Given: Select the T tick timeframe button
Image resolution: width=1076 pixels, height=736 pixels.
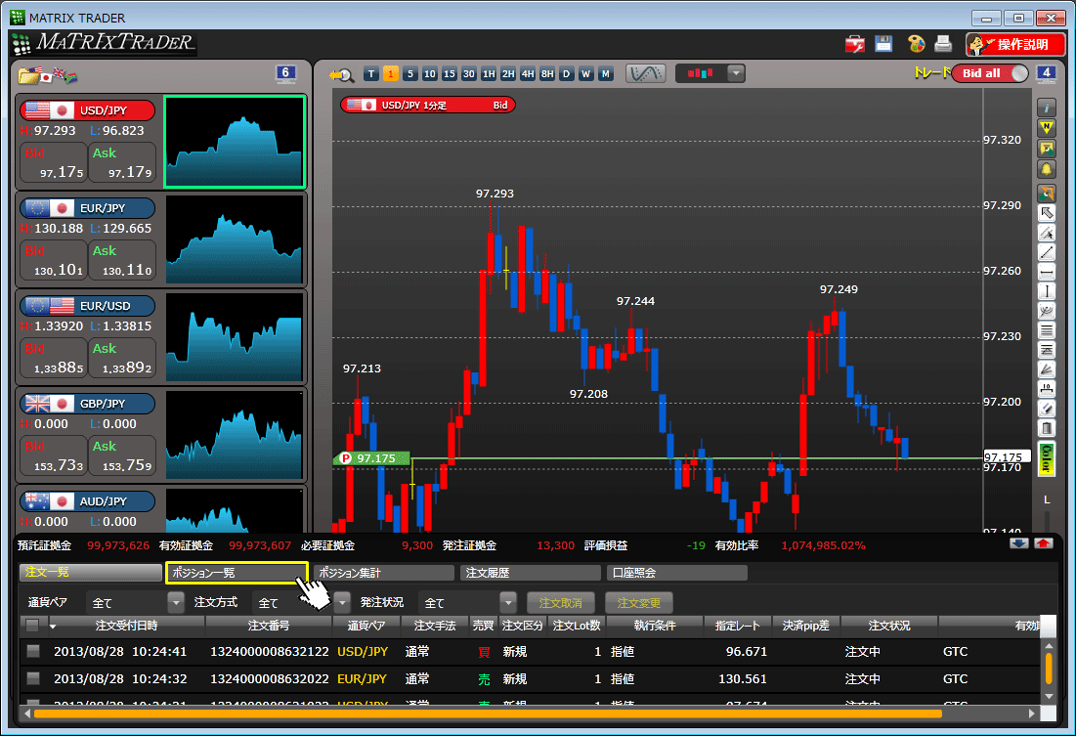Looking at the screenshot, I should click(x=371, y=73).
